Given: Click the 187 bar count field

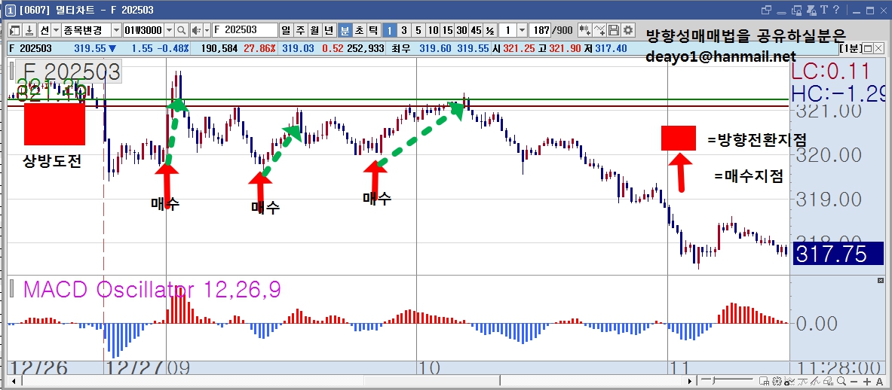Looking at the screenshot, I should [x=541, y=30].
